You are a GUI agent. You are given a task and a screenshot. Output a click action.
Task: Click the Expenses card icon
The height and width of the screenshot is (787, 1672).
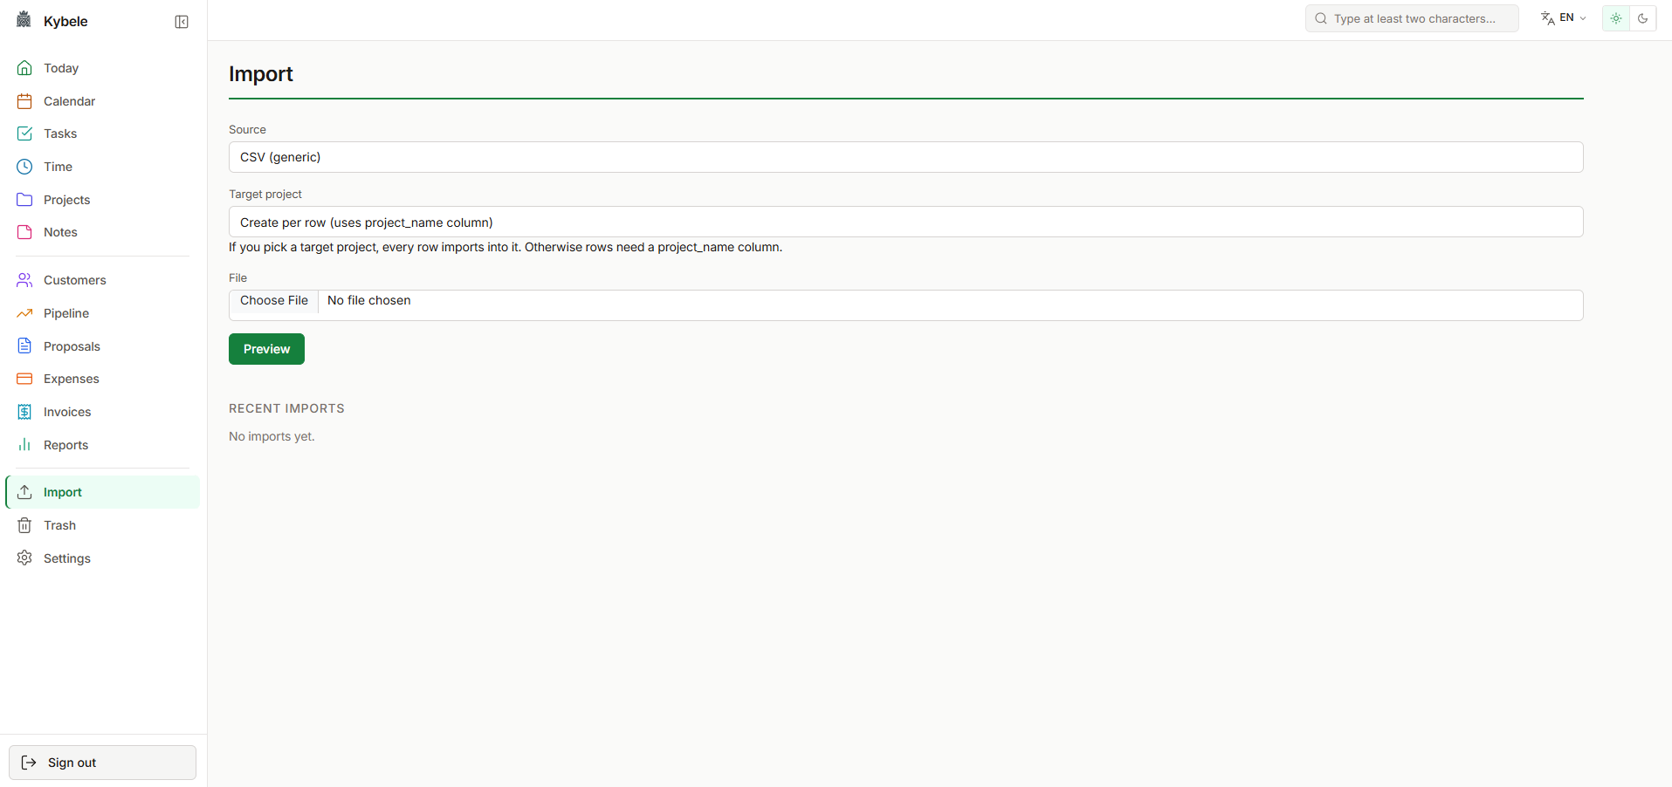[24, 379]
